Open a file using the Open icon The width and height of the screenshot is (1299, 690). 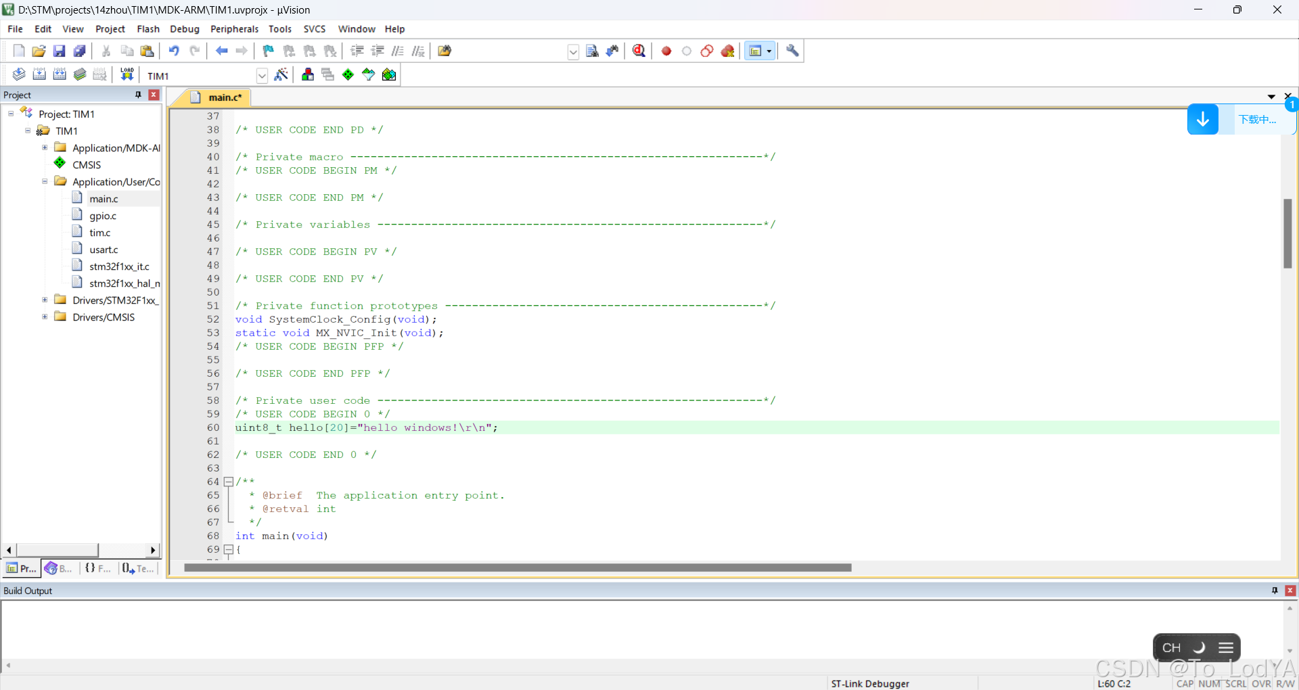point(39,51)
